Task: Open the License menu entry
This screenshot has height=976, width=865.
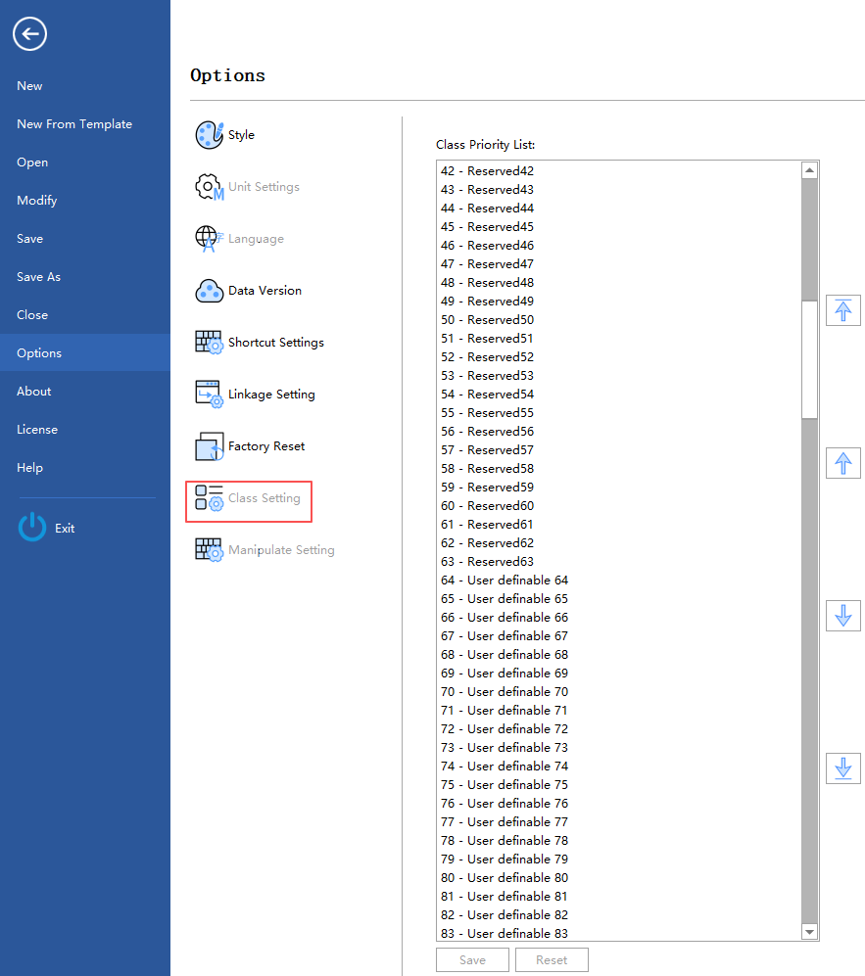Action: (37, 430)
